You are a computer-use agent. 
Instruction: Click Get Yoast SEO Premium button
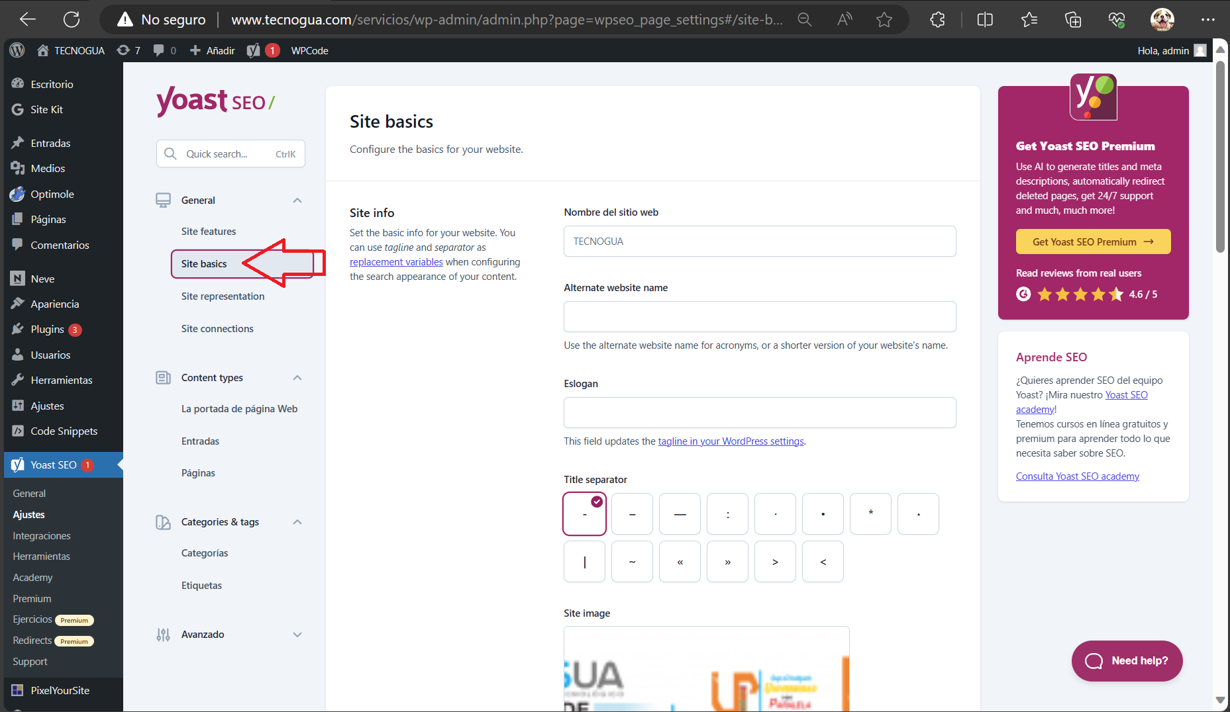tap(1093, 242)
